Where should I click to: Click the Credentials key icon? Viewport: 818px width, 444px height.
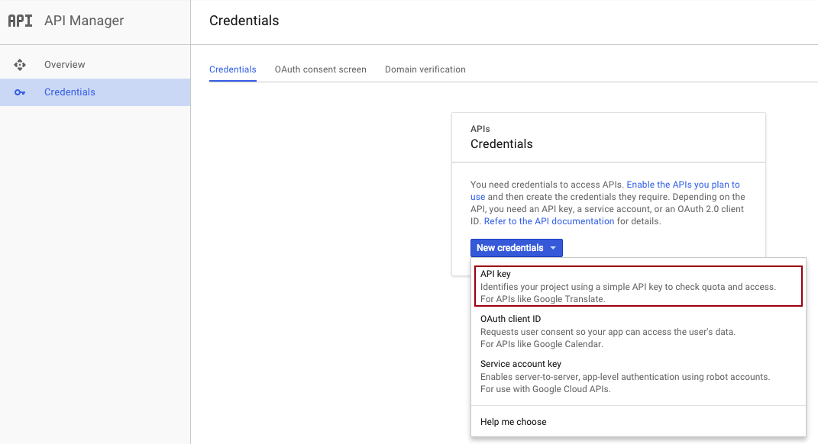point(20,92)
